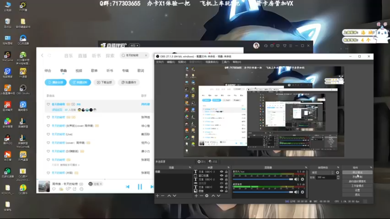Open the OBS Studio desktop shortcut

[x=23, y=90]
